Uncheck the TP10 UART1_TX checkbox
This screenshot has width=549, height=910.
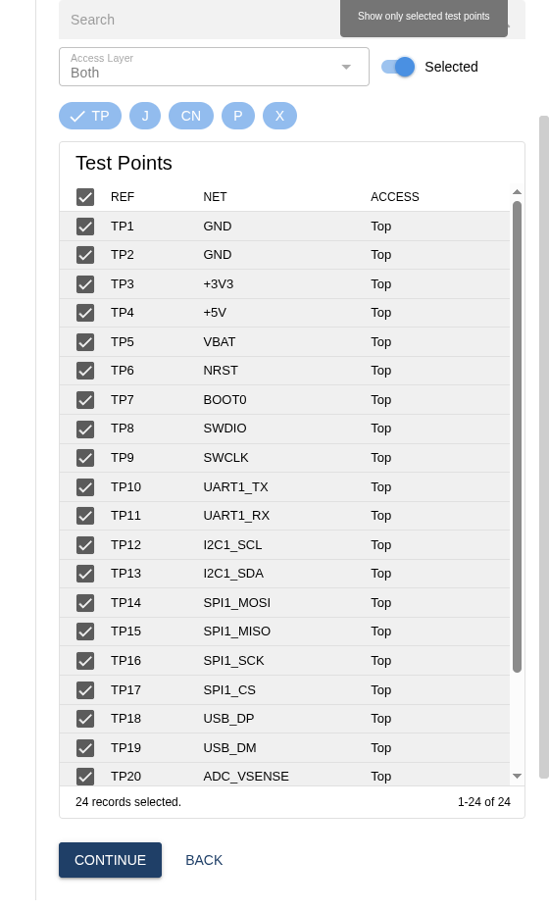(85, 487)
